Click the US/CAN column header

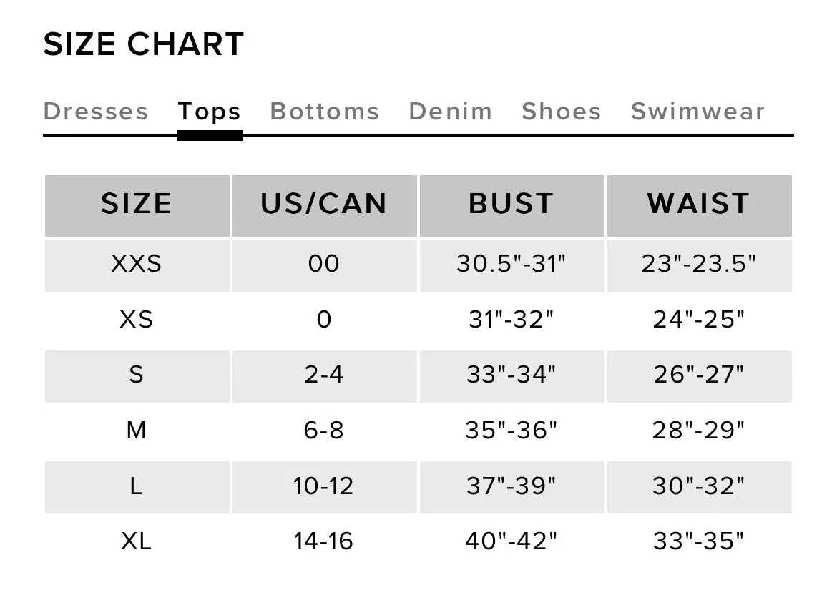[x=325, y=205]
